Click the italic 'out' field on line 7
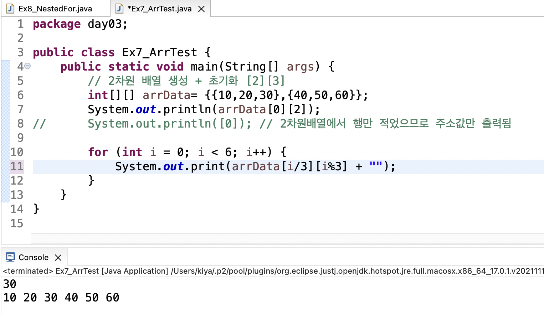Screen dimensions: 544x315 146,109
